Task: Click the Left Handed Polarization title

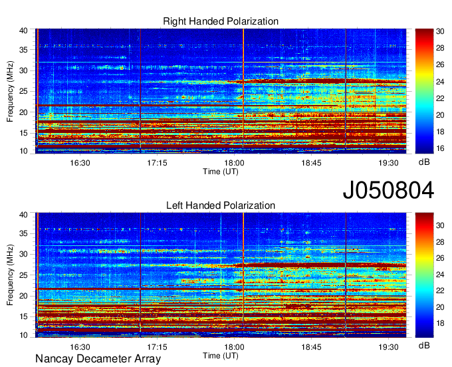Action: [221, 205]
